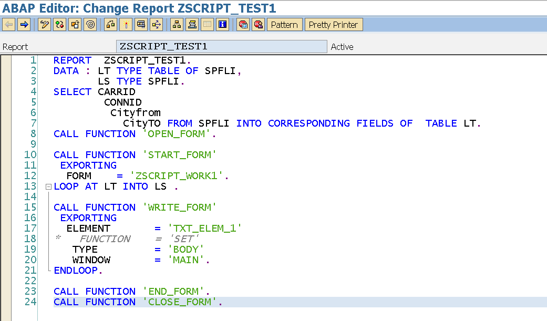Toggle Display/Change mode with the pencil icon
This screenshot has height=321, width=547.
coord(44,24)
